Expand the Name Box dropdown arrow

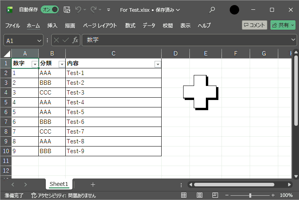[x=39, y=41]
